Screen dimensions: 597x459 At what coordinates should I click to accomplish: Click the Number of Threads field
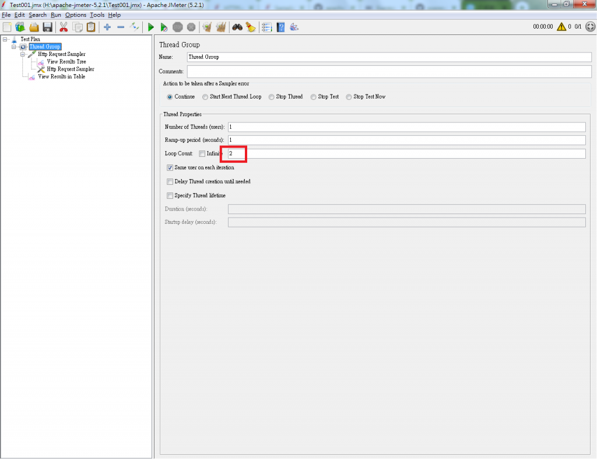click(406, 127)
